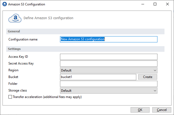This screenshot has height=115, width=174.
Task: Open the Storage class dropdown
Action: 109,91
